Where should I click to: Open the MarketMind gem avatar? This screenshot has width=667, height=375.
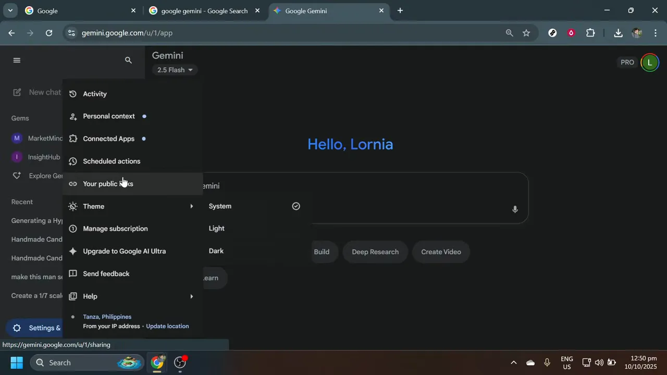pos(17,138)
